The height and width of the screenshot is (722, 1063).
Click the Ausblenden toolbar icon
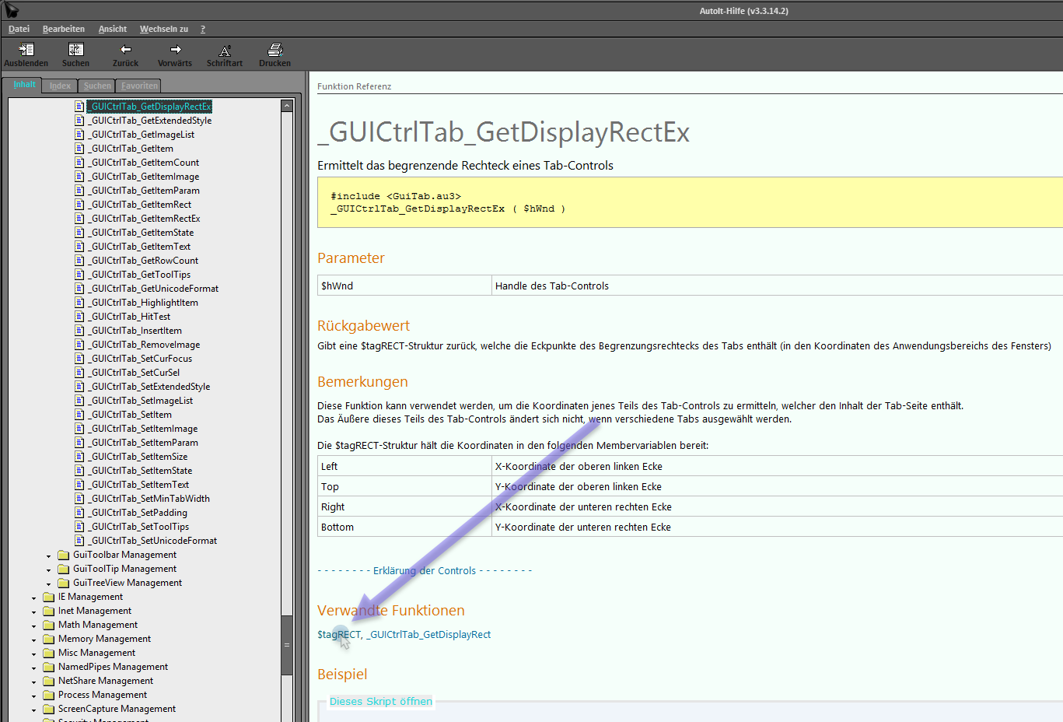coord(26,50)
